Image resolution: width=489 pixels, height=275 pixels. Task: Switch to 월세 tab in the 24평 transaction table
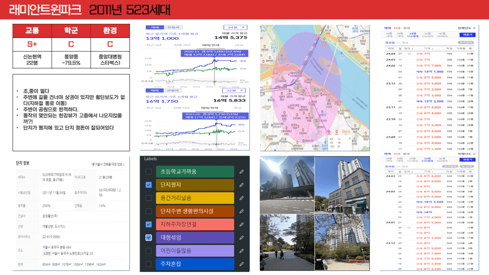406,28
